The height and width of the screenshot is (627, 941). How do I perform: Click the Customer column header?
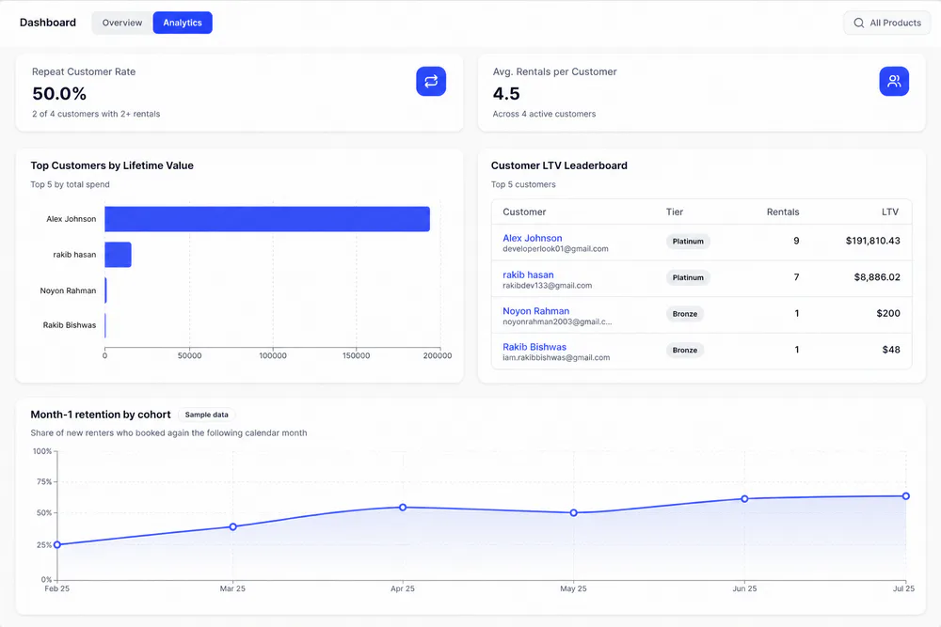point(524,212)
